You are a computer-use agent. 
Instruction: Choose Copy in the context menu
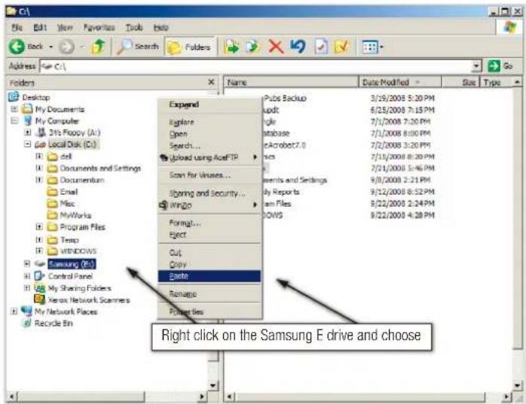click(x=210, y=264)
